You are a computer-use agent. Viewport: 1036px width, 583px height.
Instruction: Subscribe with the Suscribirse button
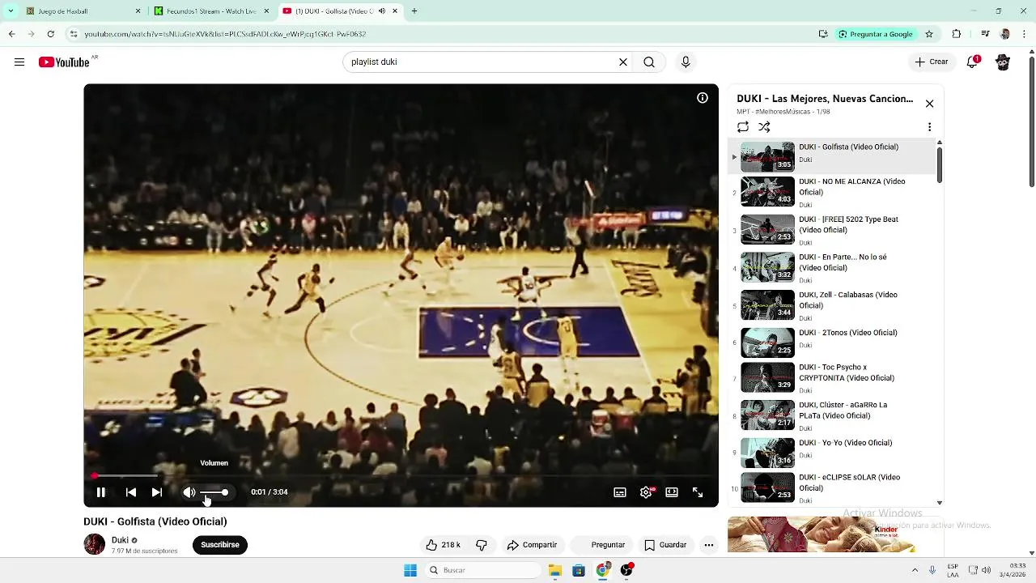[220, 545]
